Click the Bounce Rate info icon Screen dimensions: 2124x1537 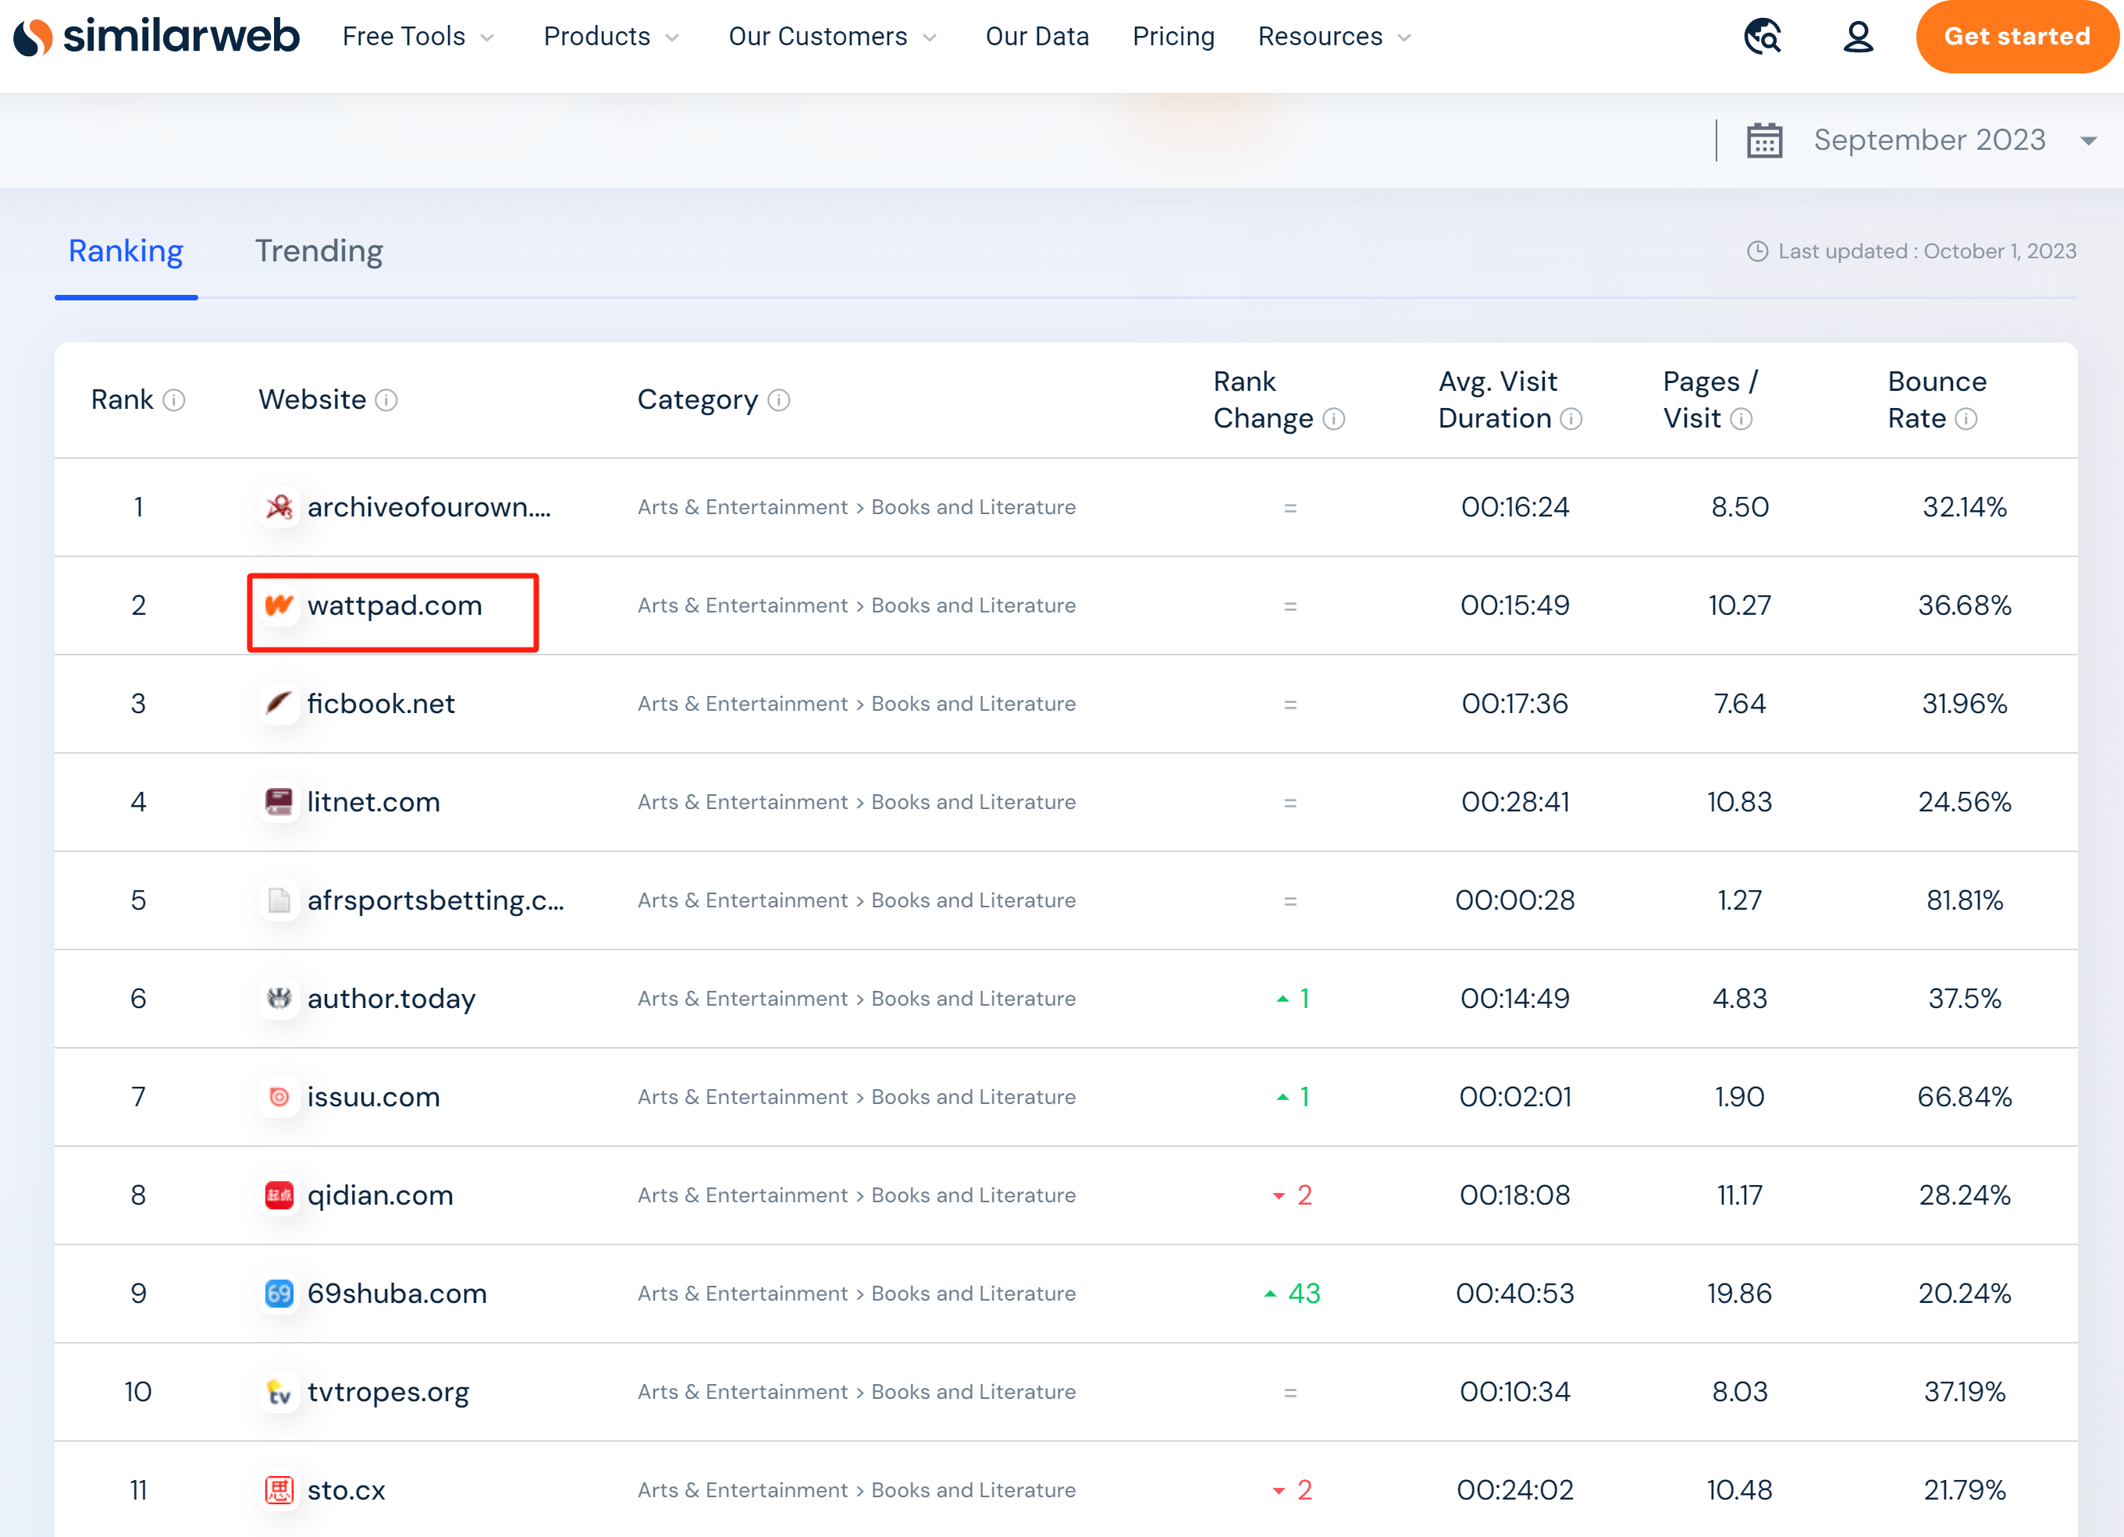[1966, 419]
